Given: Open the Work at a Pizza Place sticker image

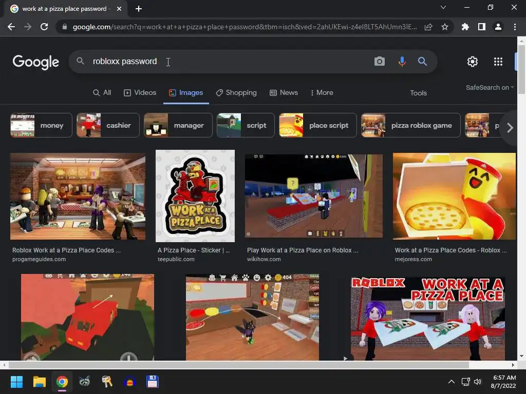Looking at the screenshot, I should tap(195, 196).
